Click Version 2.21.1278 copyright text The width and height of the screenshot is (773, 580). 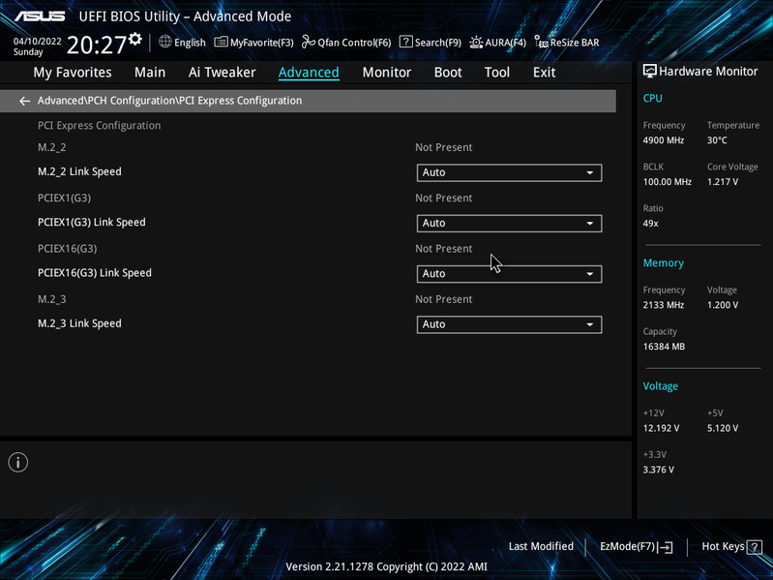pyautogui.click(x=387, y=567)
